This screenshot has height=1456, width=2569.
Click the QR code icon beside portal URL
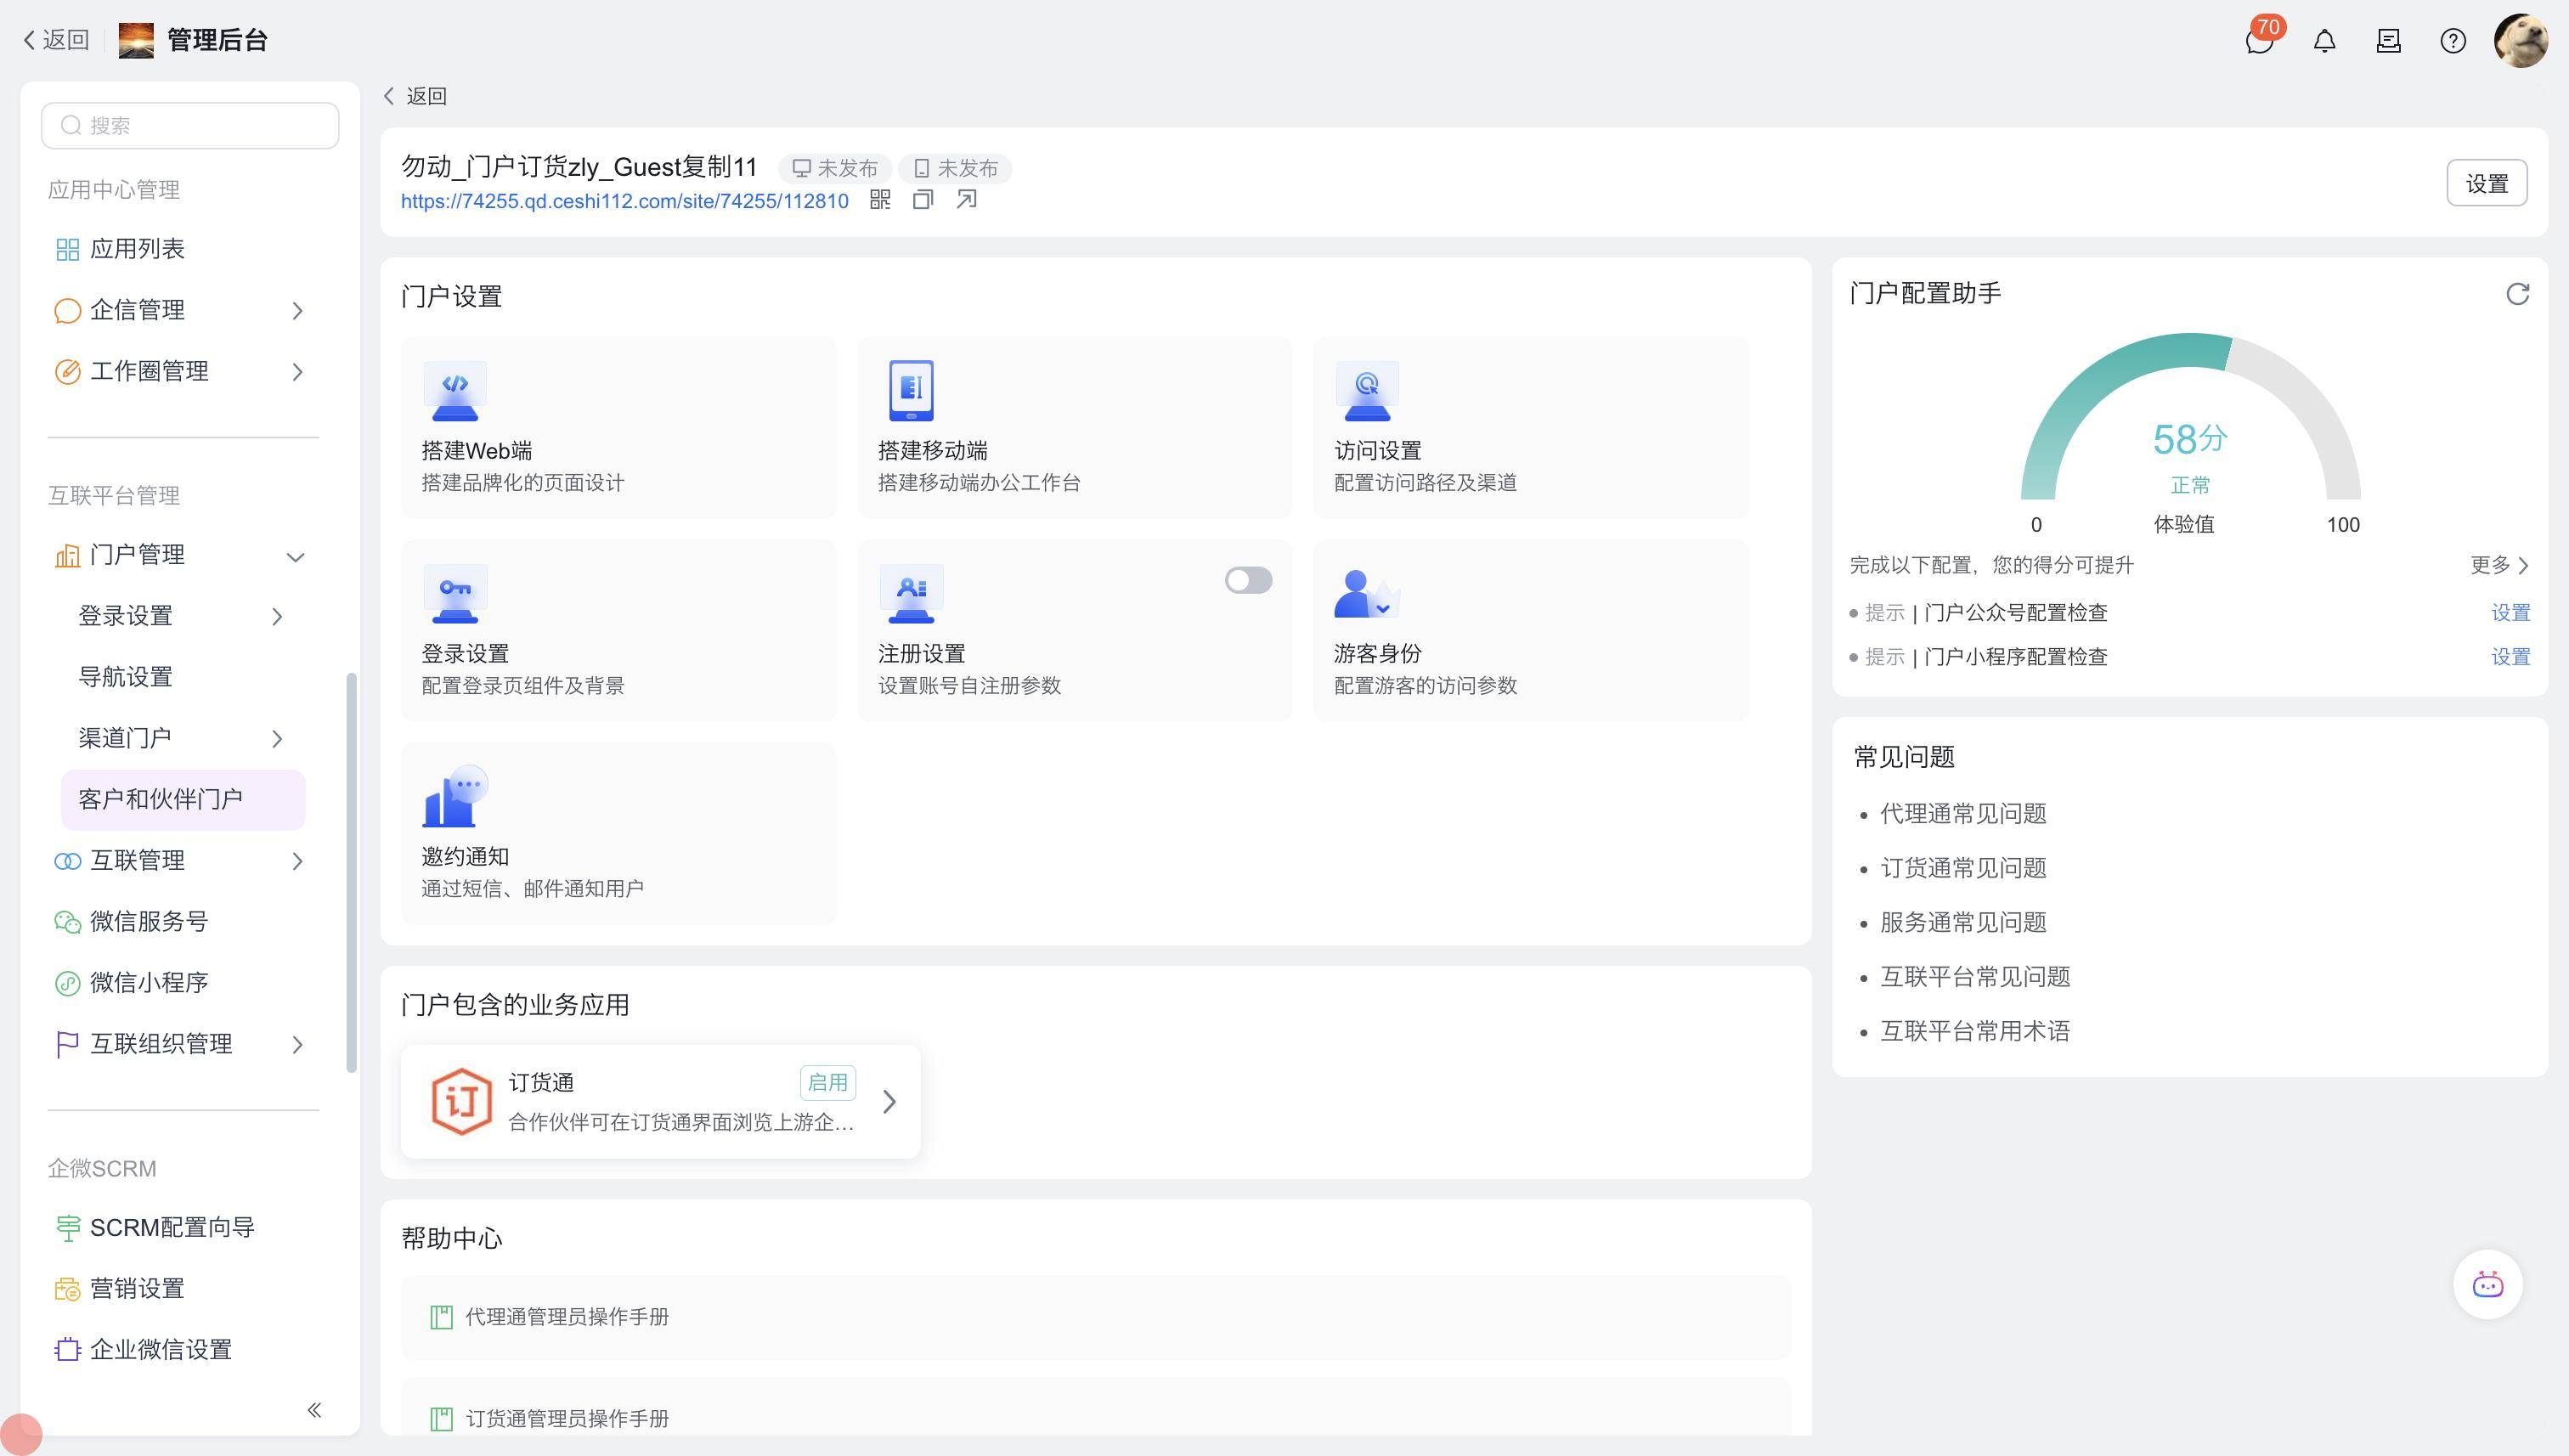tap(880, 200)
